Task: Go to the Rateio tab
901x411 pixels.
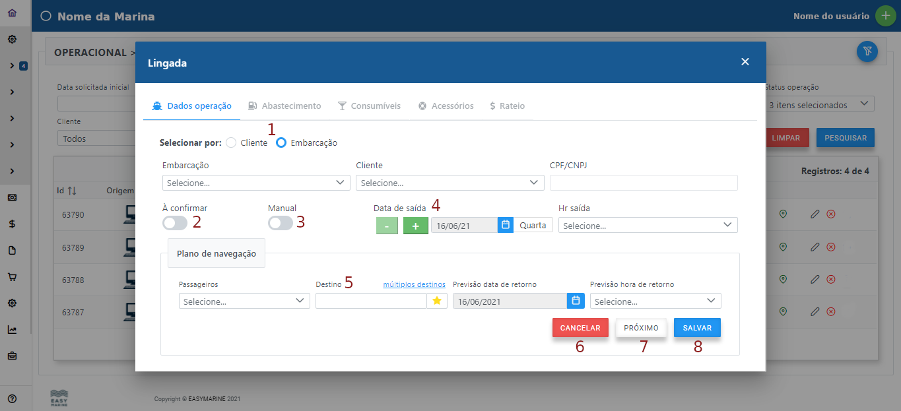Action: tap(507, 106)
